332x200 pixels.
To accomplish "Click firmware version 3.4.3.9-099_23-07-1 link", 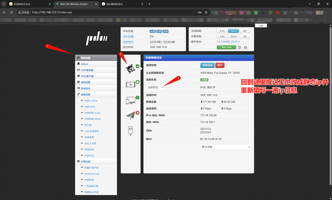I will [x=228, y=42].
